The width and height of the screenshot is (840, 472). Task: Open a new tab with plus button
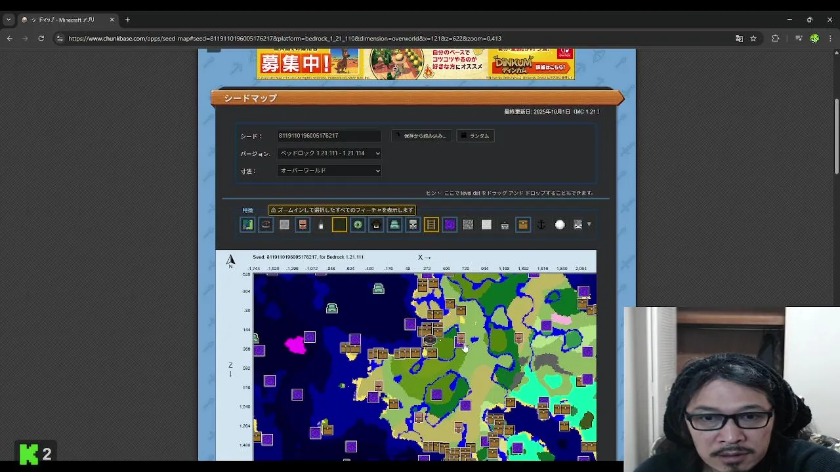pos(127,20)
